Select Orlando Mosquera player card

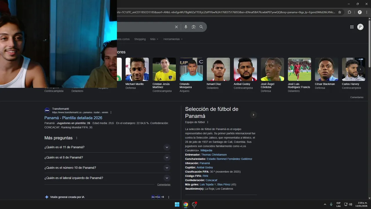[191, 75]
